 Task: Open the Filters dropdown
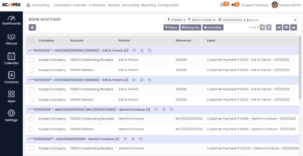pyautogui.click(x=171, y=28)
